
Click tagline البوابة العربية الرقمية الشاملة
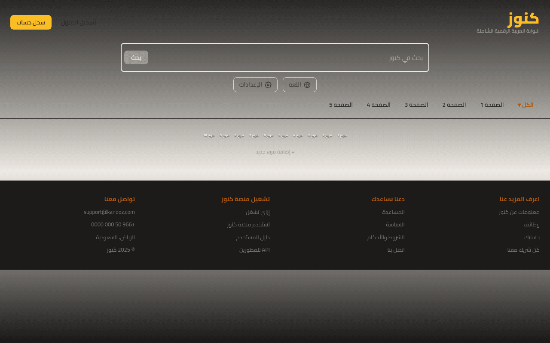[x=508, y=31]
